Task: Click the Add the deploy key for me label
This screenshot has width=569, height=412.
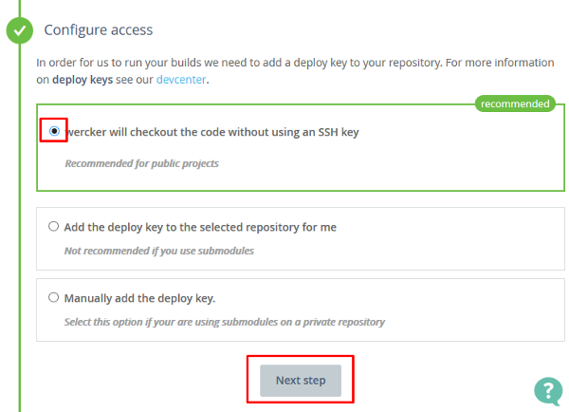Action: (199, 227)
